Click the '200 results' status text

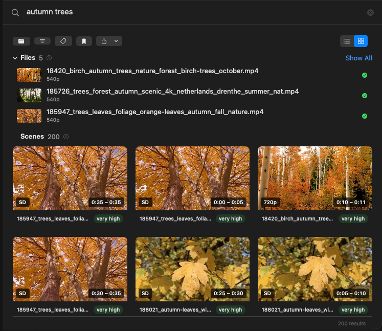(352, 323)
